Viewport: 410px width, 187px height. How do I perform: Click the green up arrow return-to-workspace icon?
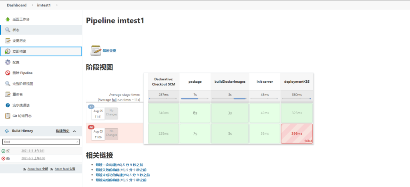8,19
